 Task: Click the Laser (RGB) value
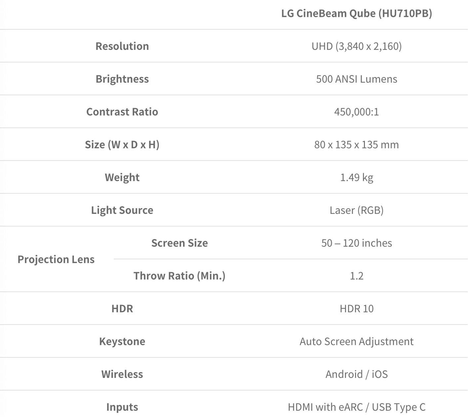pos(357,210)
